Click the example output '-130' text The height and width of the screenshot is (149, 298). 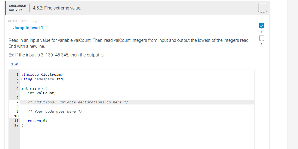pos(13,64)
